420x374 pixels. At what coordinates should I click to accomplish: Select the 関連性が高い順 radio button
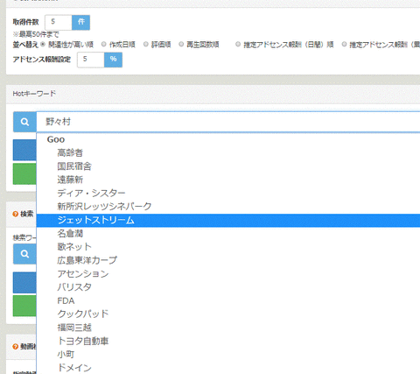(x=43, y=45)
